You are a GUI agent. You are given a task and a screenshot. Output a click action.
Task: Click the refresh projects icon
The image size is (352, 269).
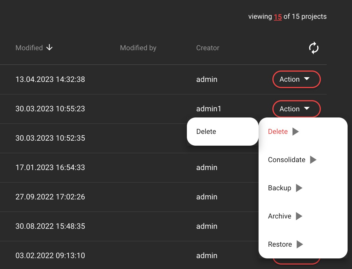314,48
